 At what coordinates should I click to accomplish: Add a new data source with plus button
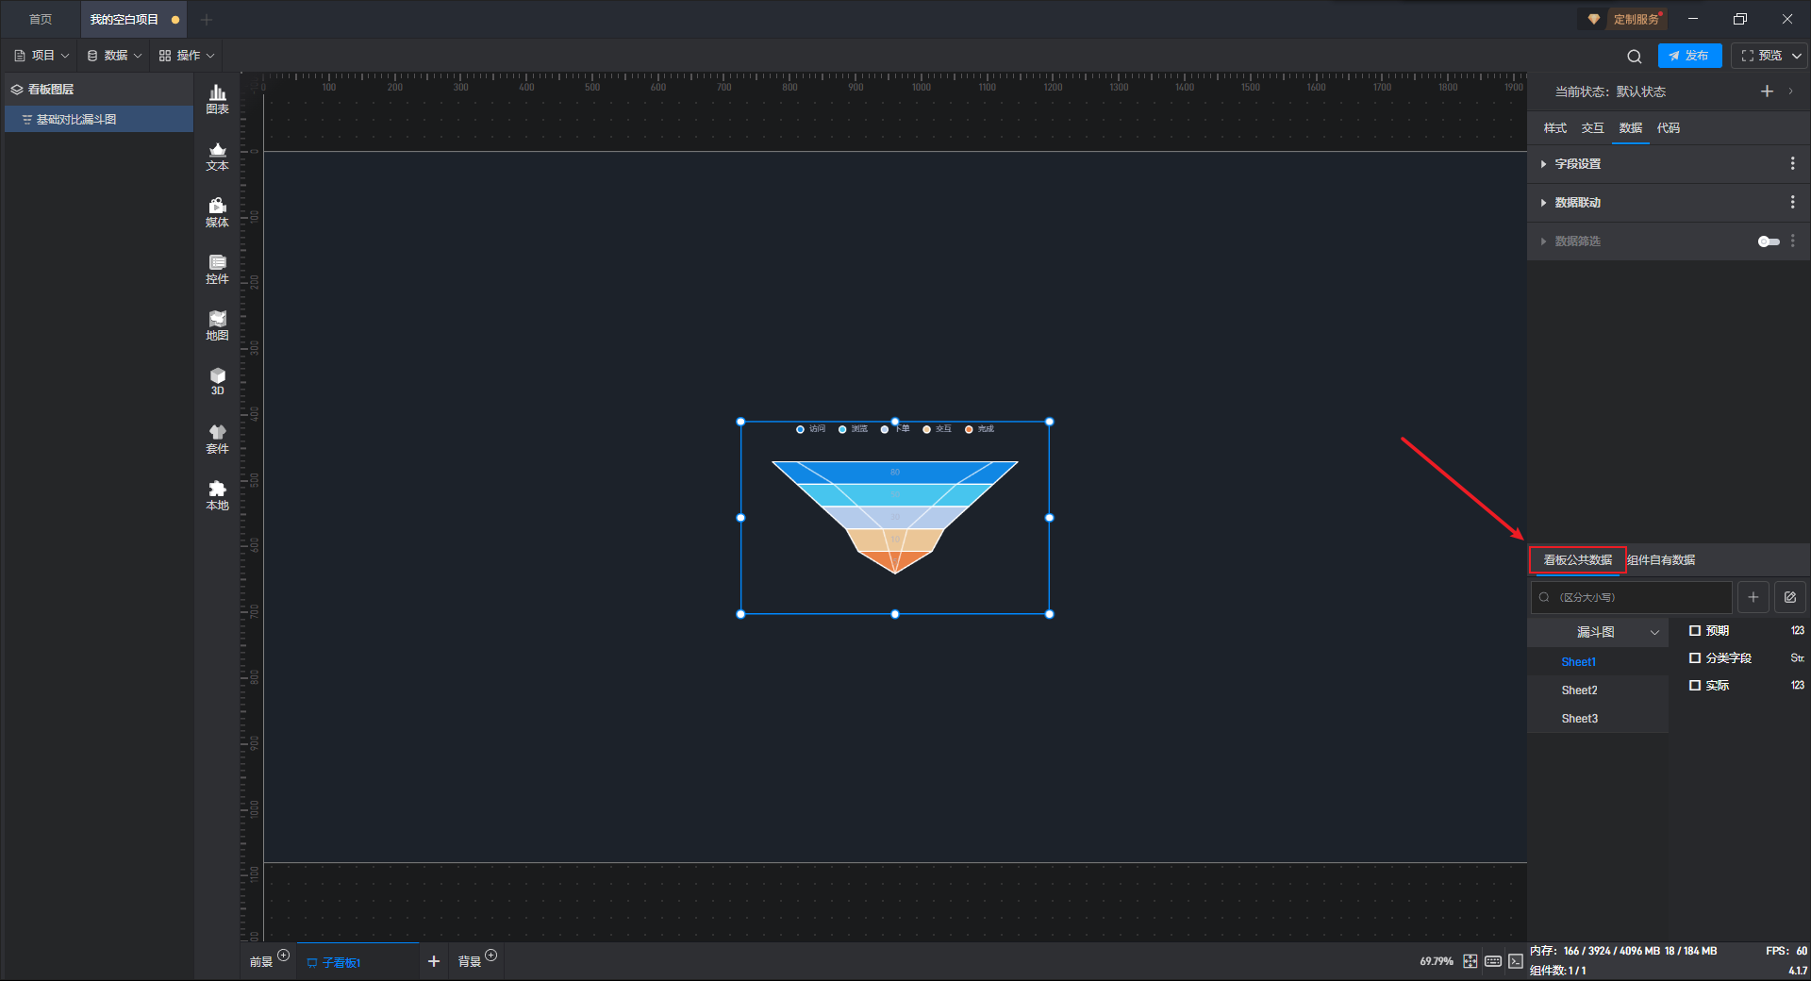coord(1753,597)
